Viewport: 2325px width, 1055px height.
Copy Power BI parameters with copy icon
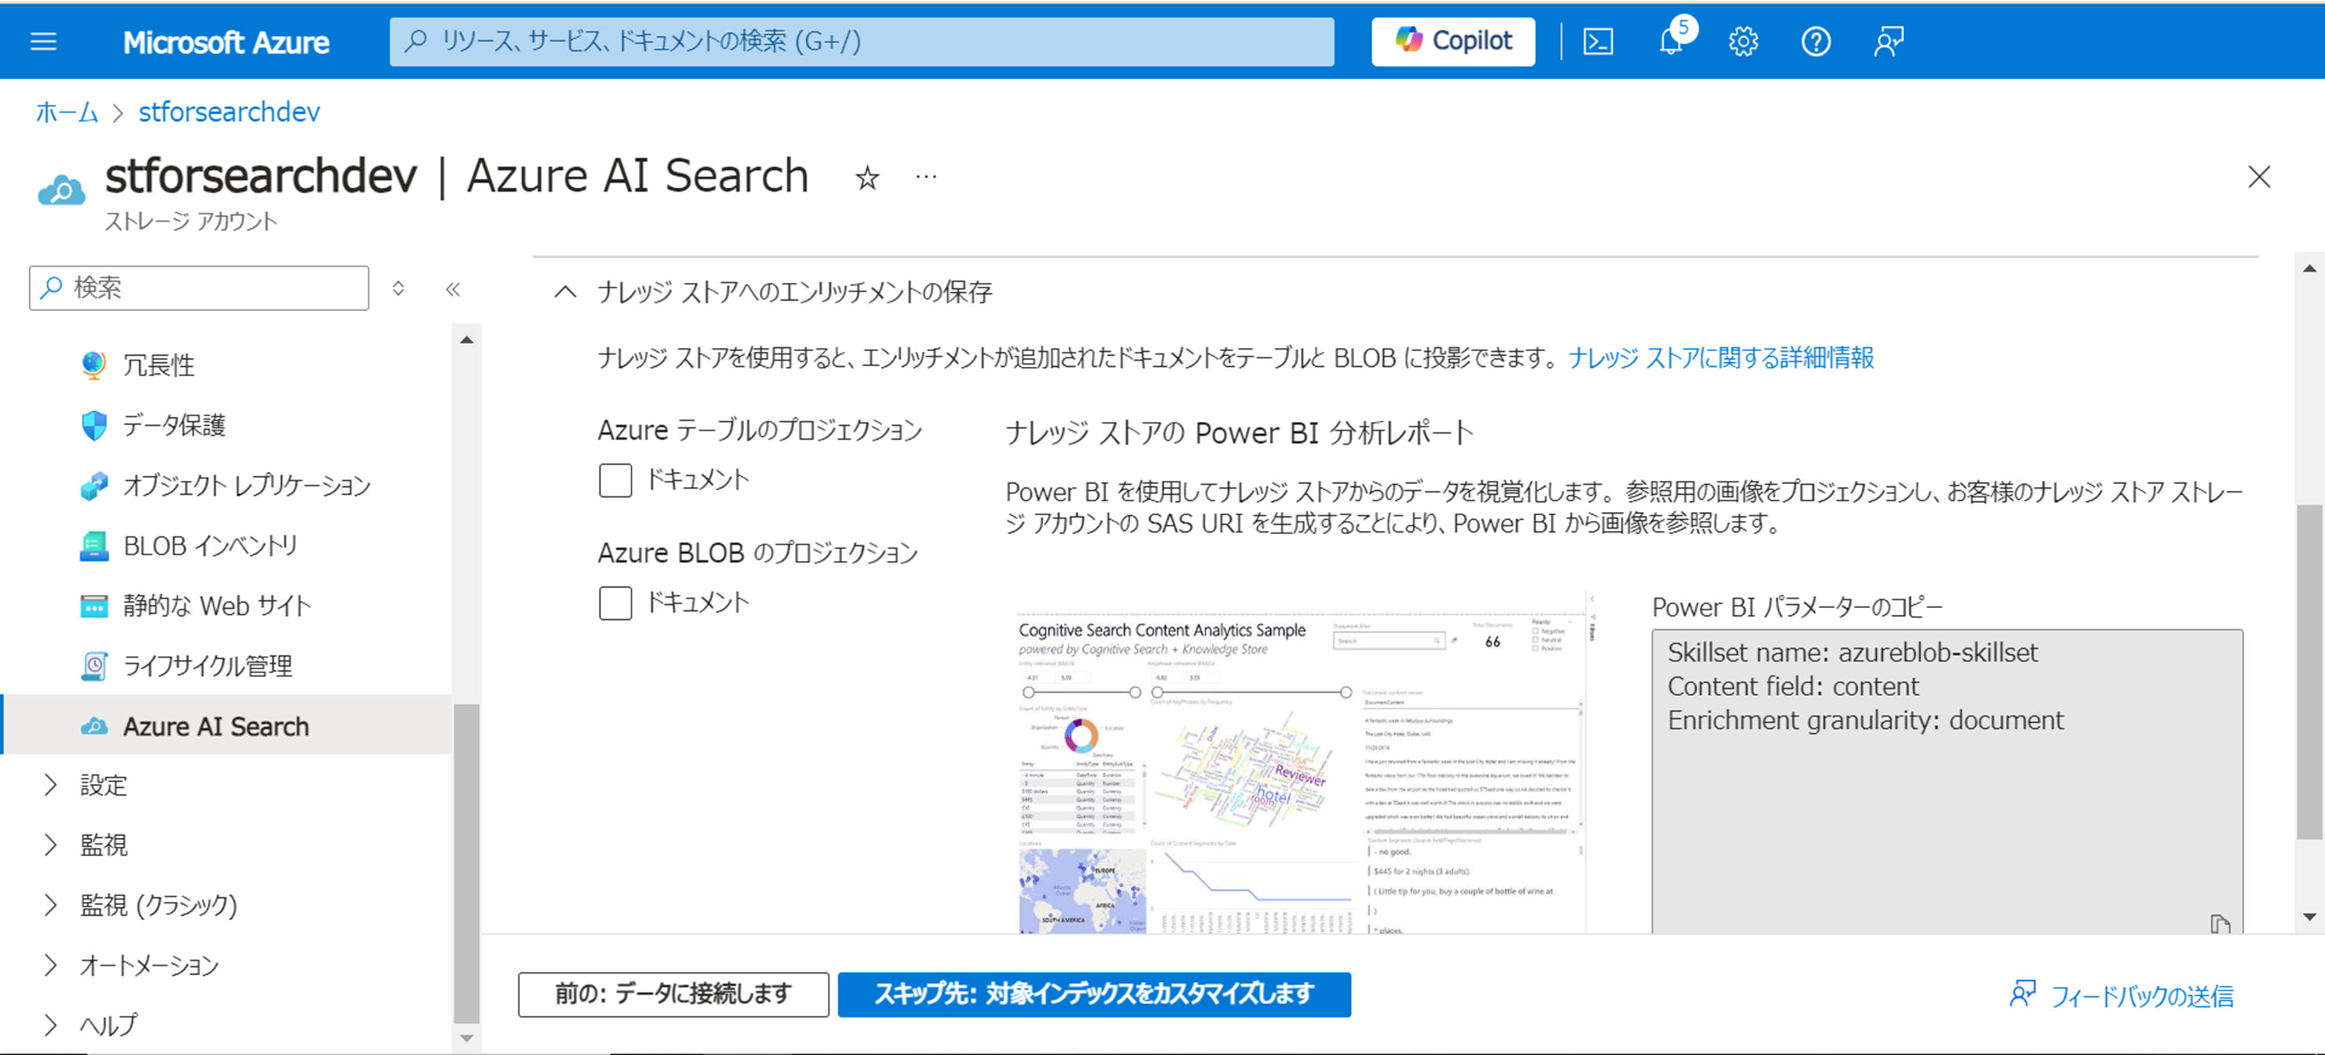2221,924
